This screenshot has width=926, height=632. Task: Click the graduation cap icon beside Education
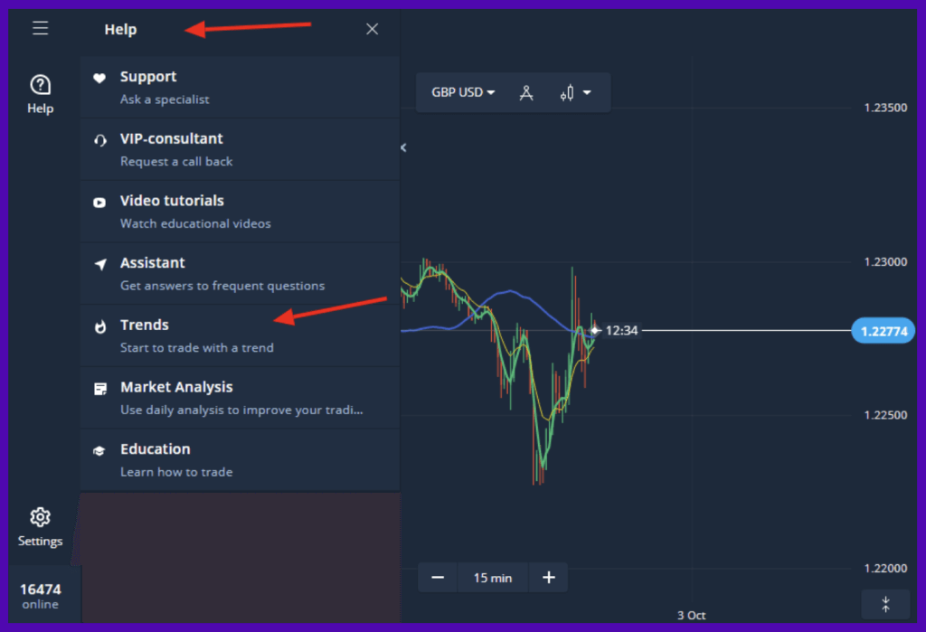[99, 450]
